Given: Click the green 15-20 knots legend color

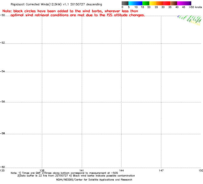Looking at the screenshot, I should pyautogui.click(x=146, y=3).
